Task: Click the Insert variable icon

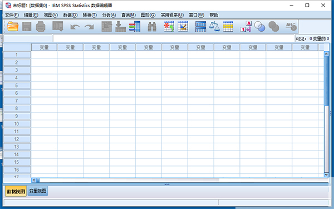Action: click(x=183, y=26)
